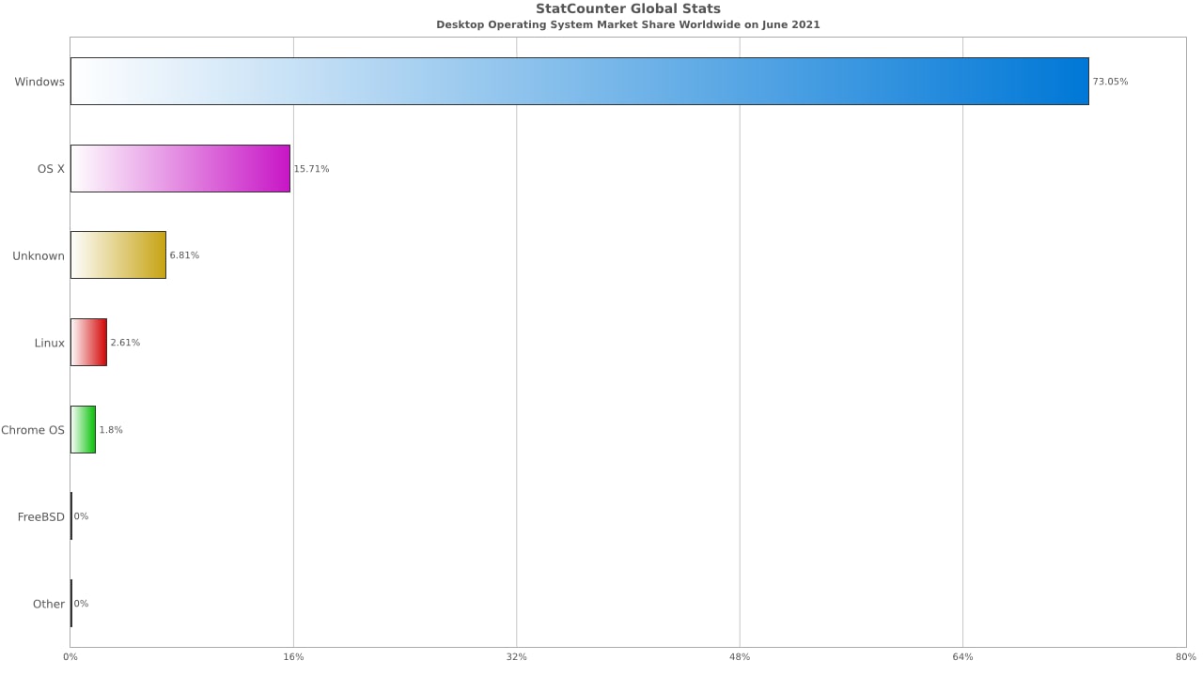Image resolution: width=1203 pixels, height=676 pixels.
Task: Click the Windows axis label
Action: tap(39, 82)
